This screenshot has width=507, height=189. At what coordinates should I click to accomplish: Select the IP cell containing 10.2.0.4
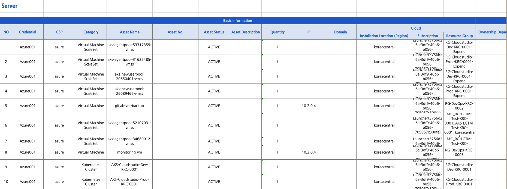pos(309,106)
